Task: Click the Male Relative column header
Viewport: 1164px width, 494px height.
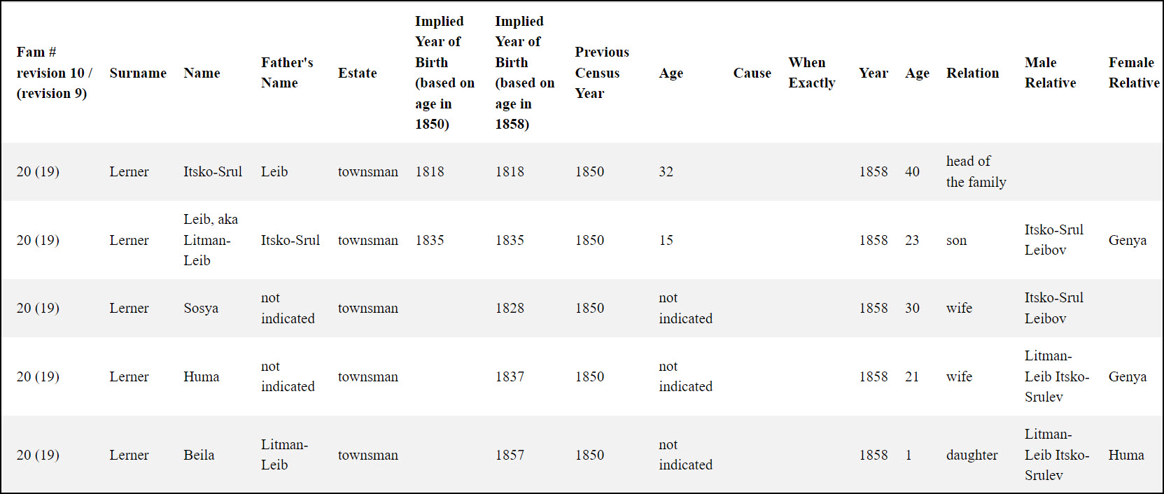Action: (1050, 73)
